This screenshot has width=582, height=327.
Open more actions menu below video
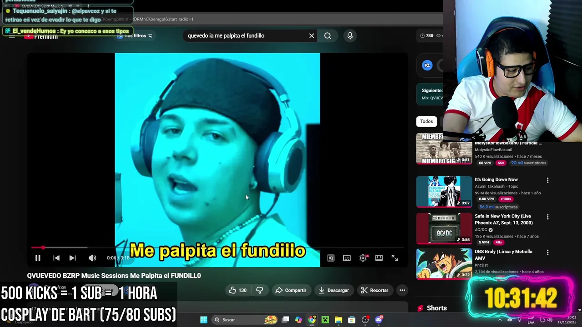point(402,290)
